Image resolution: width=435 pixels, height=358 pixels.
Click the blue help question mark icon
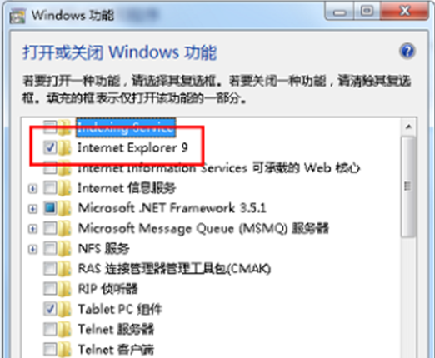point(407,52)
